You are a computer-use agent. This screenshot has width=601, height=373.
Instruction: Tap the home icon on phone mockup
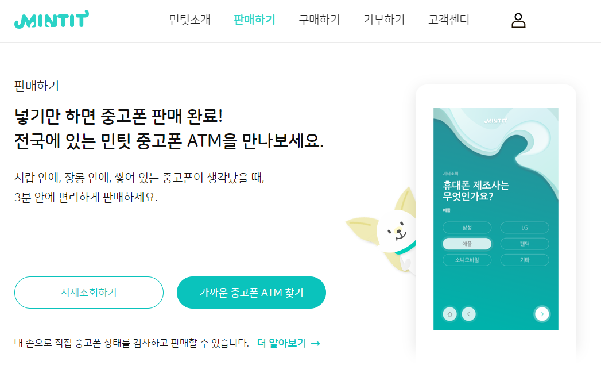pos(449,314)
